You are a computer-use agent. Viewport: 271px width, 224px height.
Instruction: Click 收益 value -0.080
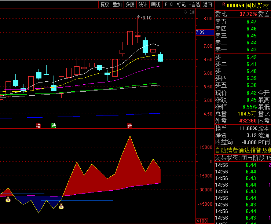pos(249,142)
